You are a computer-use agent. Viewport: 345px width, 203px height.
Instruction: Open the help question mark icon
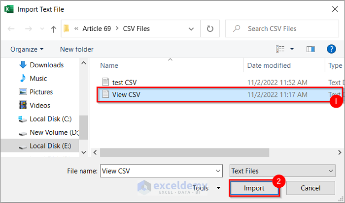(x=331, y=49)
